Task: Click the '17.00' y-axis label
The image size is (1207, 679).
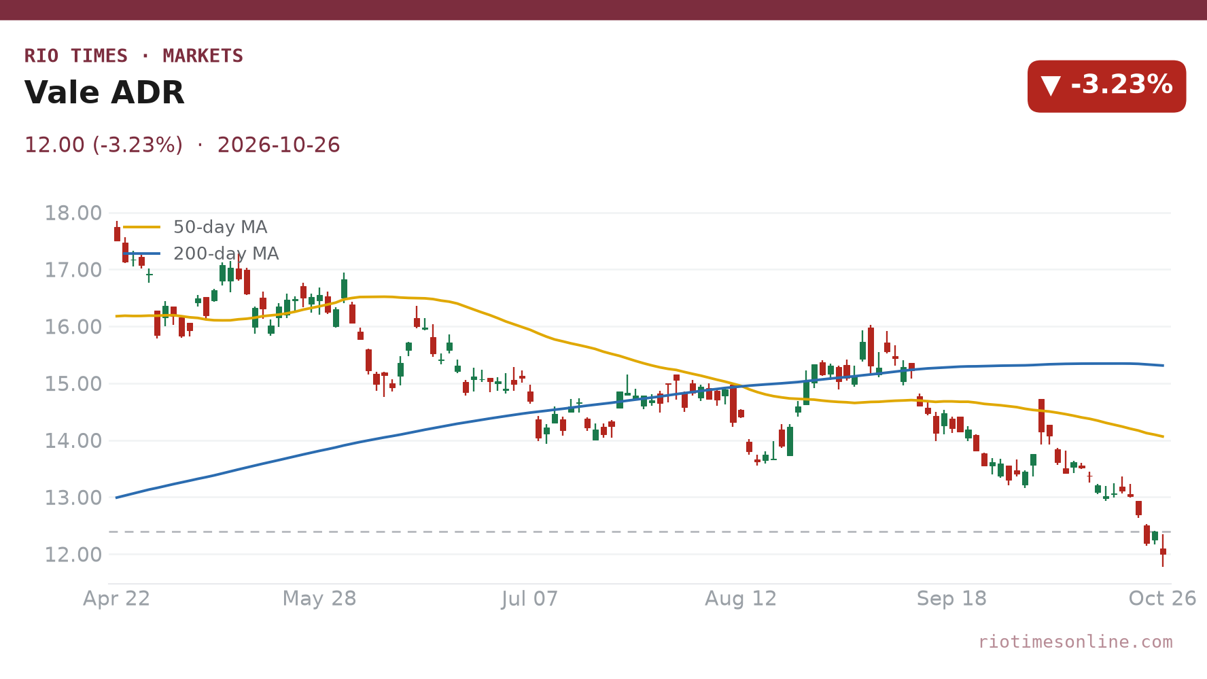Action: (x=73, y=271)
